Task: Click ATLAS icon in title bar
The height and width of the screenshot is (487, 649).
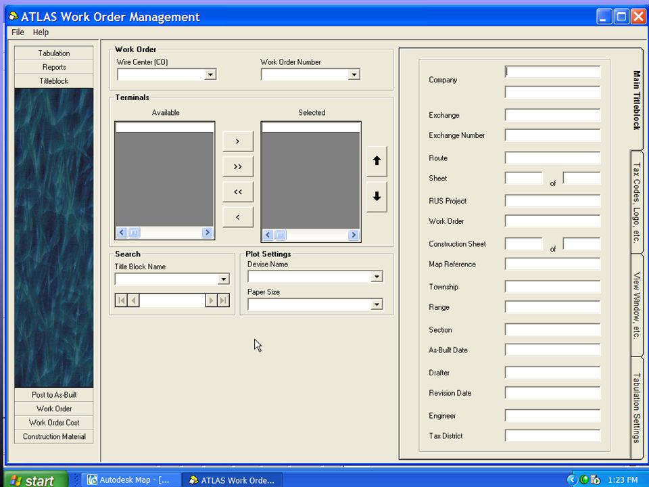Action: pyautogui.click(x=14, y=16)
